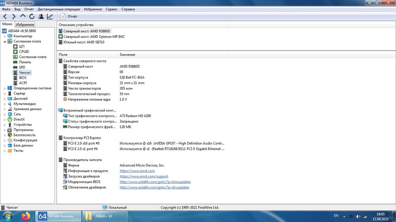Viewport: 396px width, 222px height.
Task: Select the AIDA64 v6.50.5800 root node
Action: (x=22, y=31)
